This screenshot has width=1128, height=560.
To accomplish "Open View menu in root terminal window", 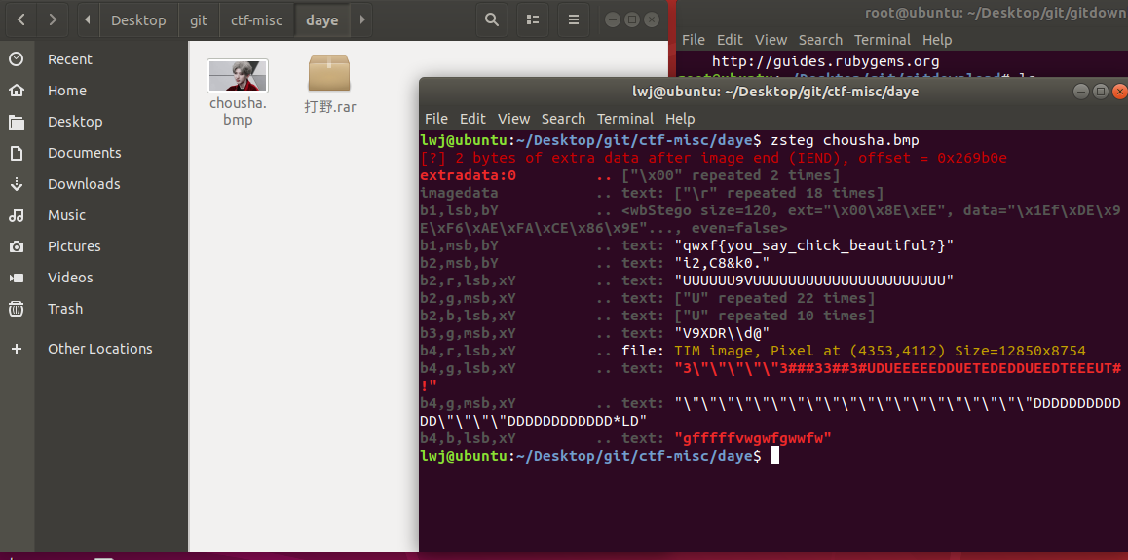I will (x=771, y=40).
